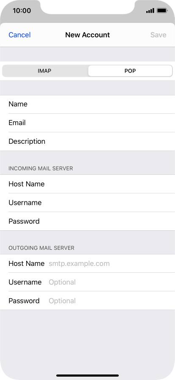Screen dimensions: 175x380
Task: Tap outgoing Username Optional field
Action: (87, 282)
